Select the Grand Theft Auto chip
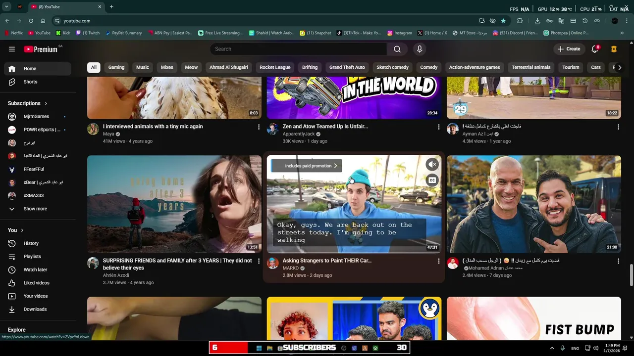The width and height of the screenshot is (634, 356). pyautogui.click(x=347, y=67)
